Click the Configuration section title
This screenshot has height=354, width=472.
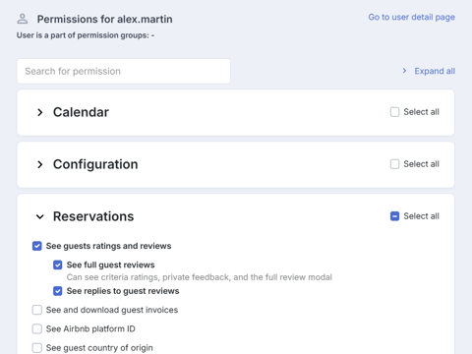[x=95, y=164]
